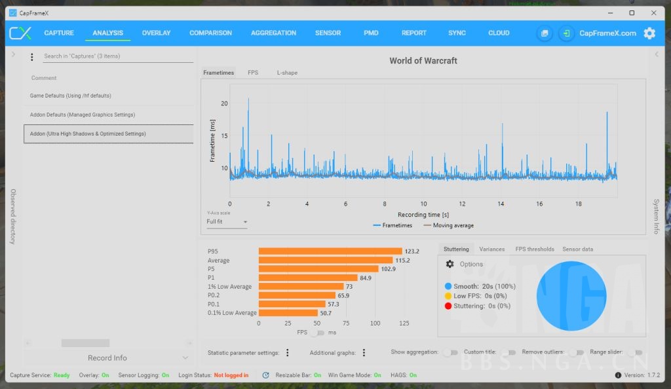Open the CapFrameX.com link
Image resolution: width=671 pixels, height=389 pixels.
tap(607, 33)
